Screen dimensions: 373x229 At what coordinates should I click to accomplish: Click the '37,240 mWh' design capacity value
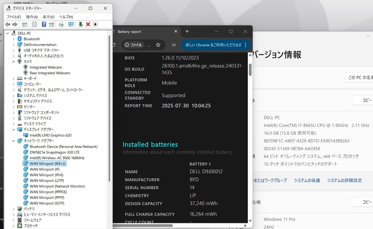[203, 203]
